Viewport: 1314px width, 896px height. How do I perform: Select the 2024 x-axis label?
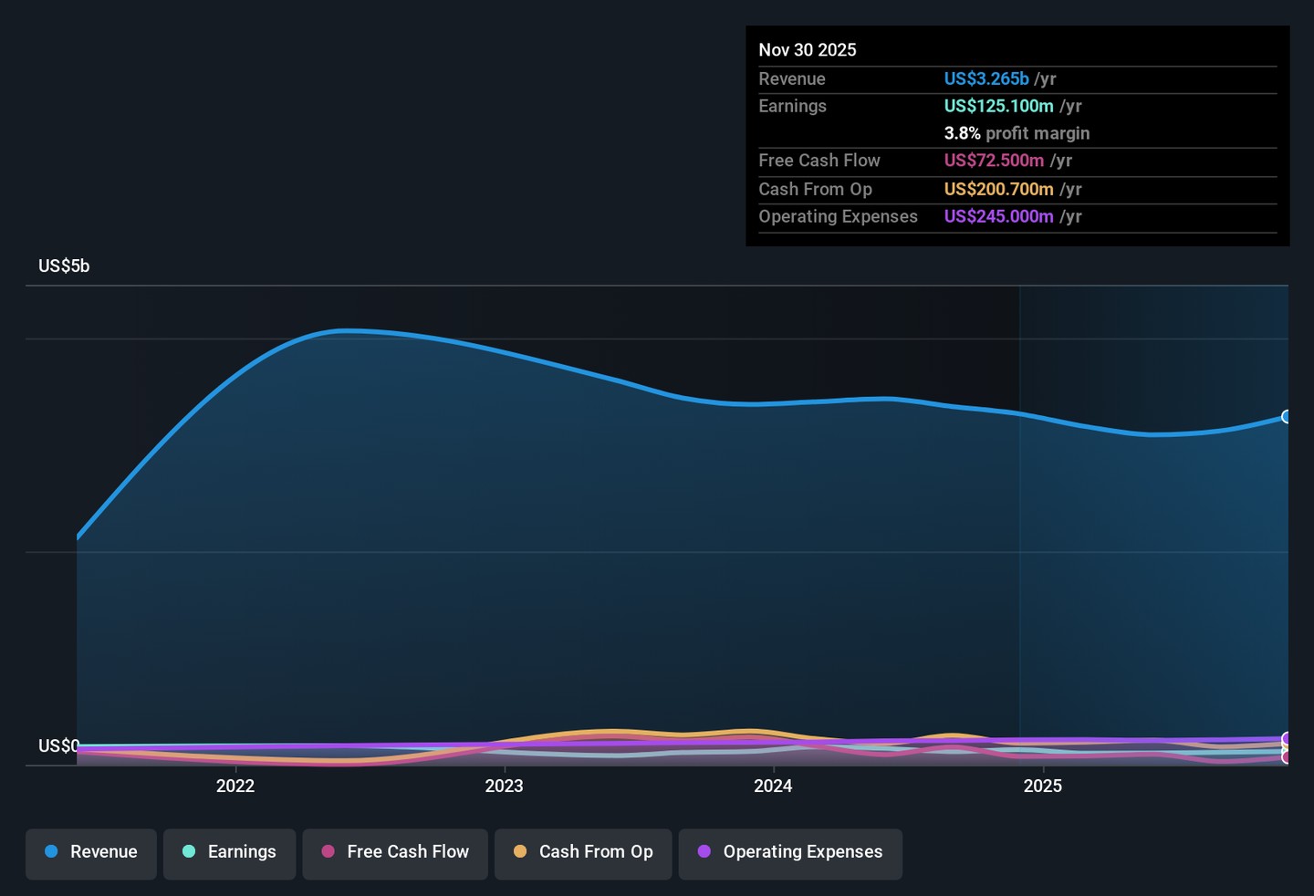(x=773, y=786)
